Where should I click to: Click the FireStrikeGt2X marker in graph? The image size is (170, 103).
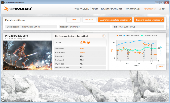click(128, 54)
